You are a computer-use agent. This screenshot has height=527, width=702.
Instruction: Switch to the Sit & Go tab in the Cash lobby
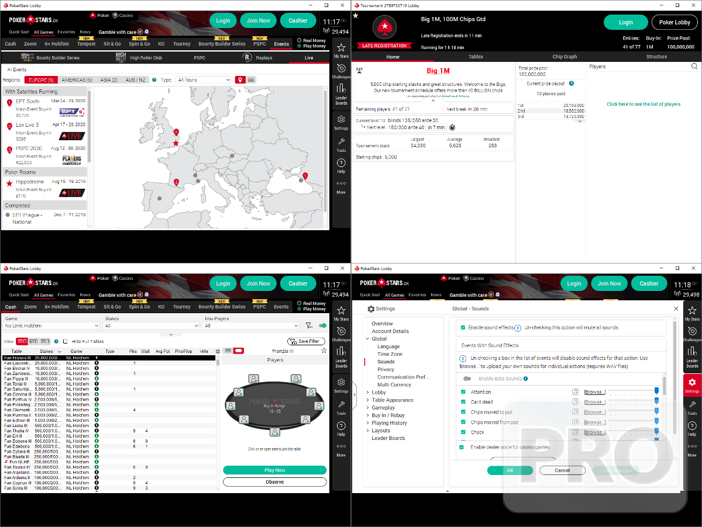pos(112,307)
